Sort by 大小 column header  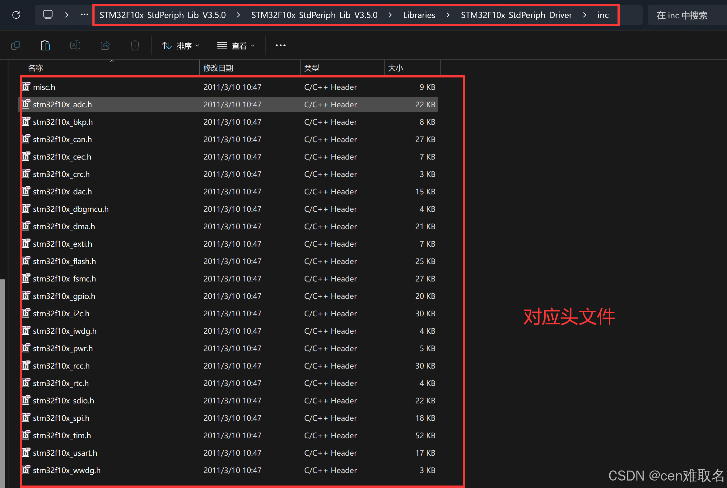point(396,68)
